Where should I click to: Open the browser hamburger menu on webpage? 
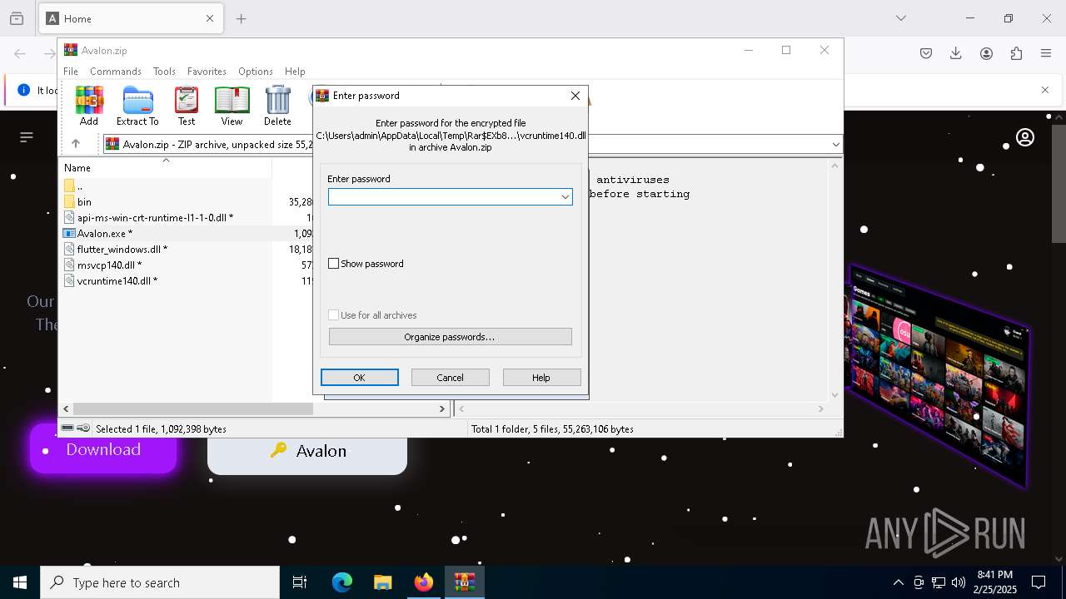point(27,136)
